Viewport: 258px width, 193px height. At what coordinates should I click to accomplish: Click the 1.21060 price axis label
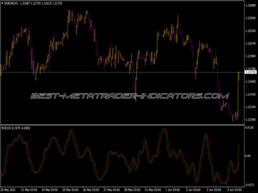(x=250, y=118)
